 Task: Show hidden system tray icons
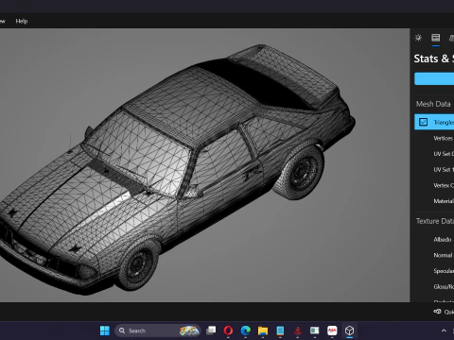[x=444, y=331]
